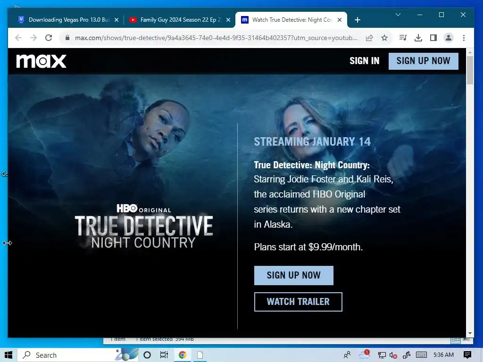Click SIGN UP NOW below the plan price

293,275
